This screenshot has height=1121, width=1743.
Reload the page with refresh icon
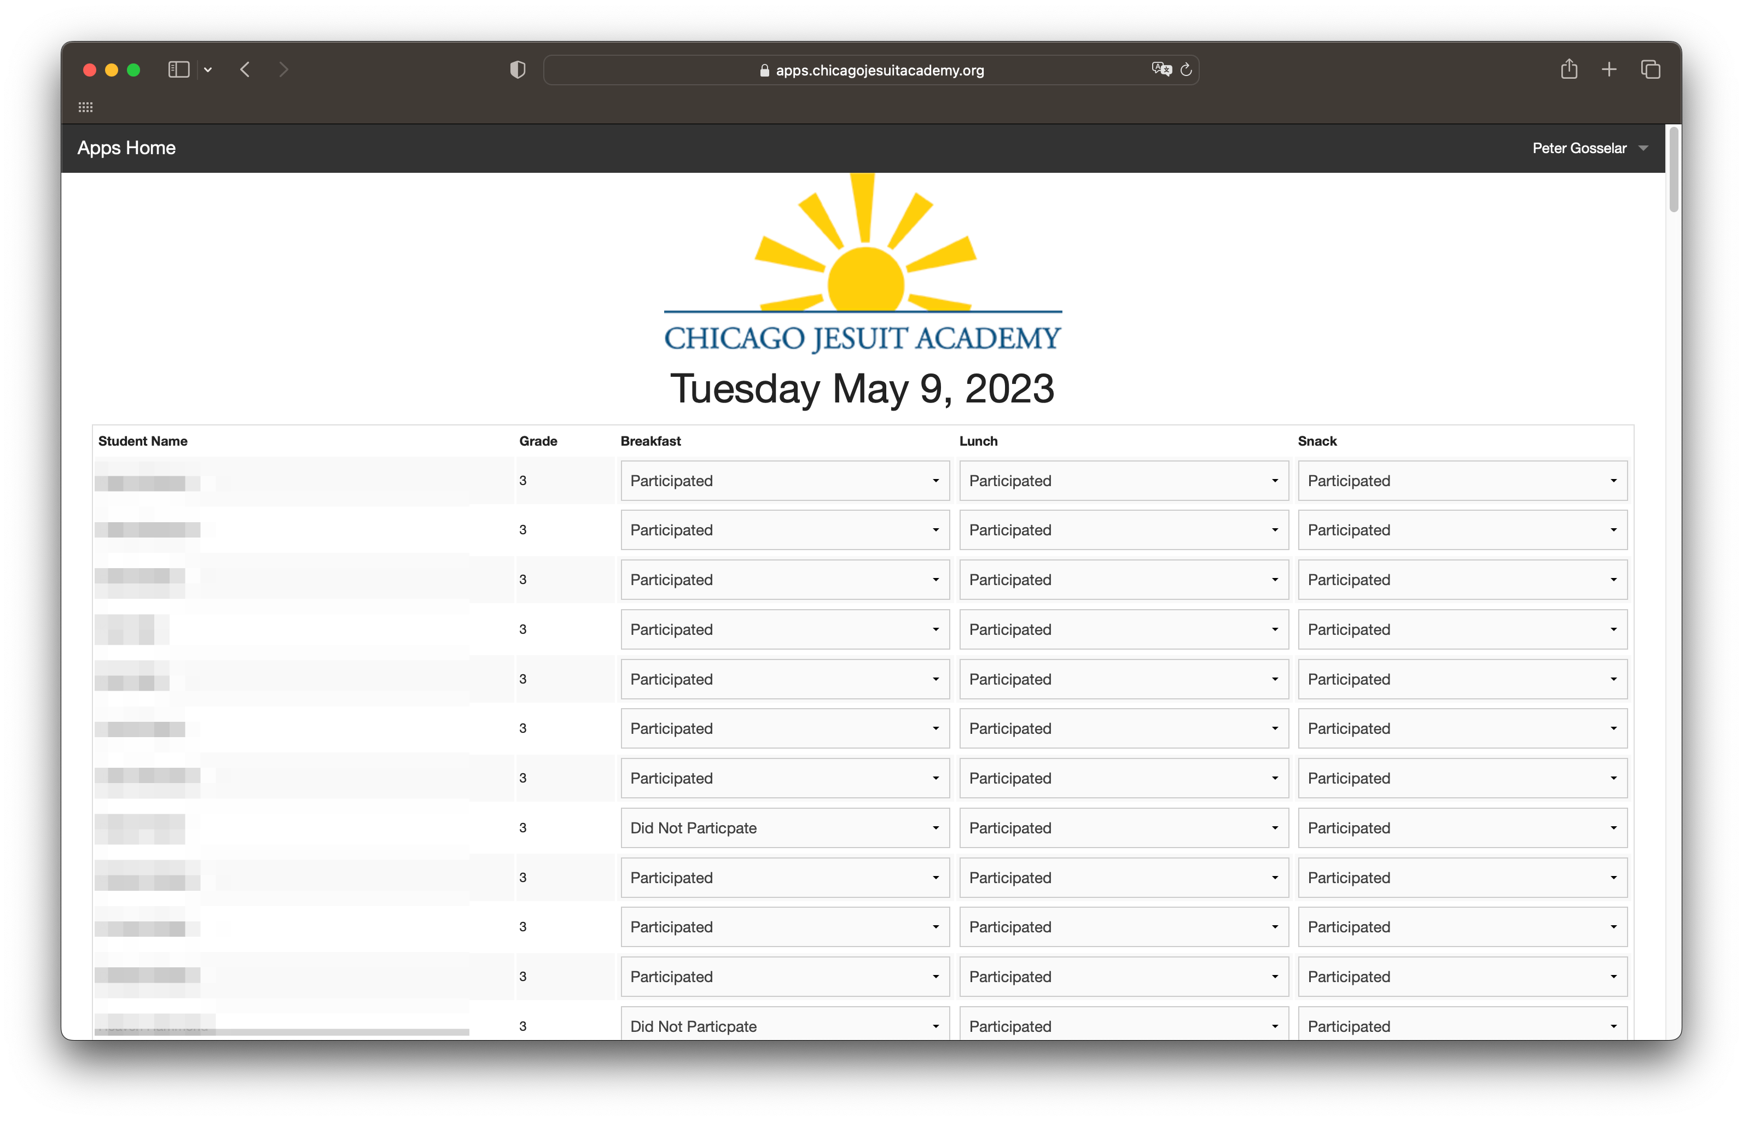pyautogui.click(x=1186, y=70)
